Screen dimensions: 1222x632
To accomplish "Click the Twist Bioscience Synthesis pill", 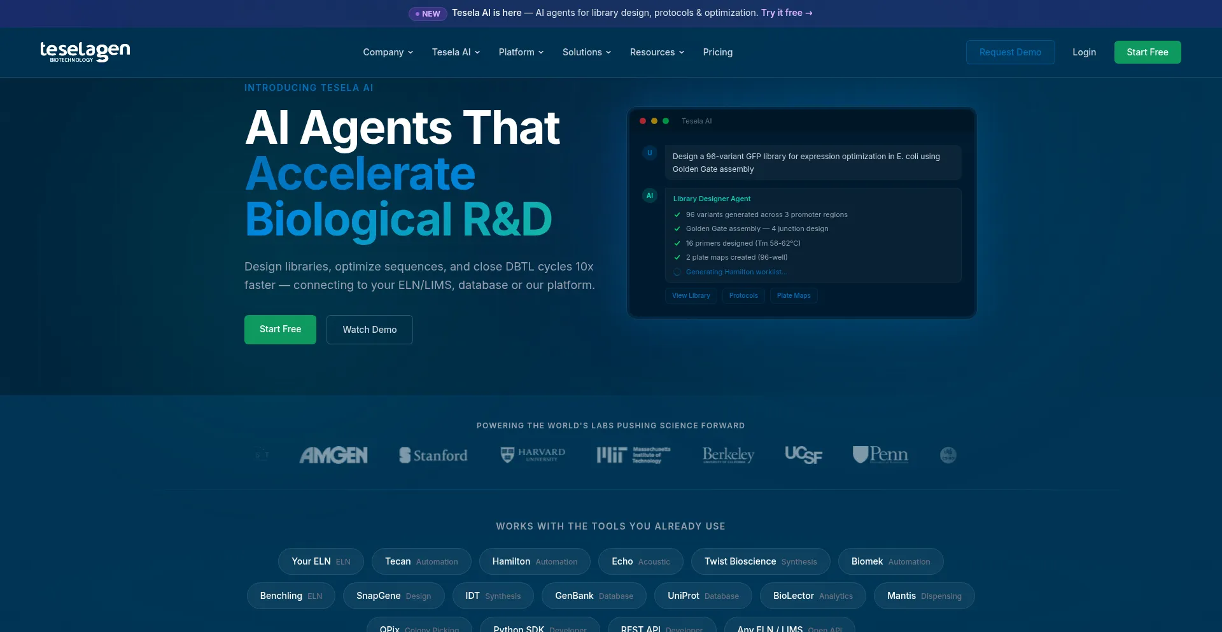I will pyautogui.click(x=761, y=561).
